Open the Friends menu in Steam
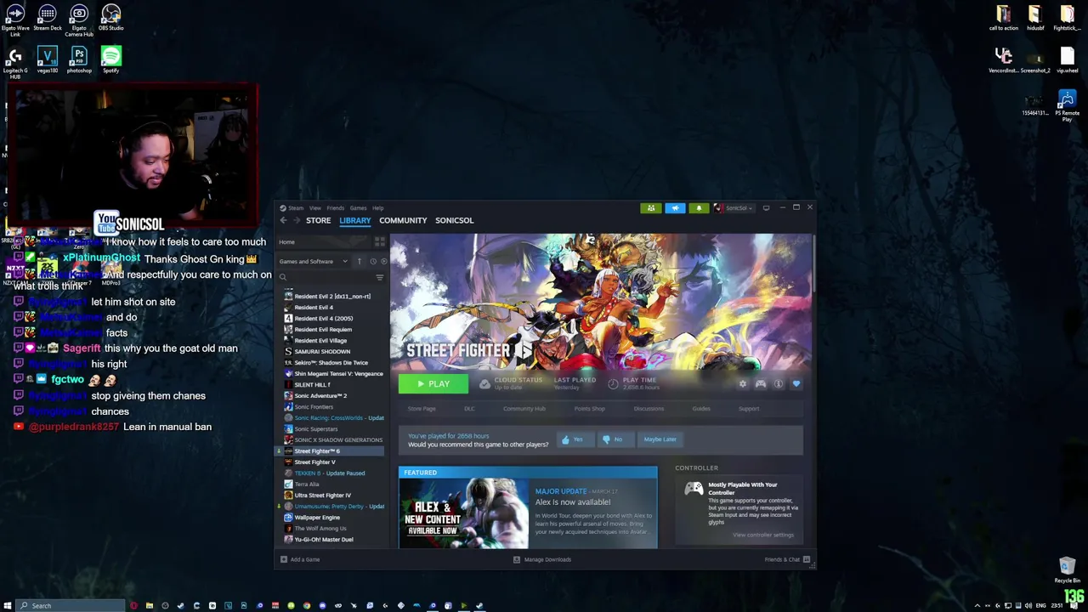Screen dimensions: 1088x612 pos(336,208)
